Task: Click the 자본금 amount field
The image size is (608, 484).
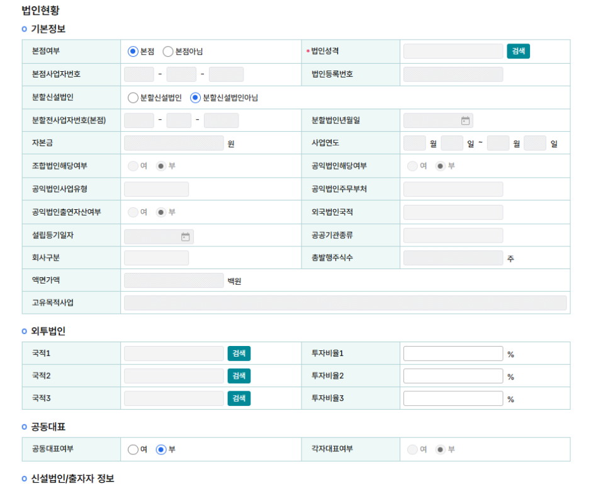Action: tap(174, 143)
